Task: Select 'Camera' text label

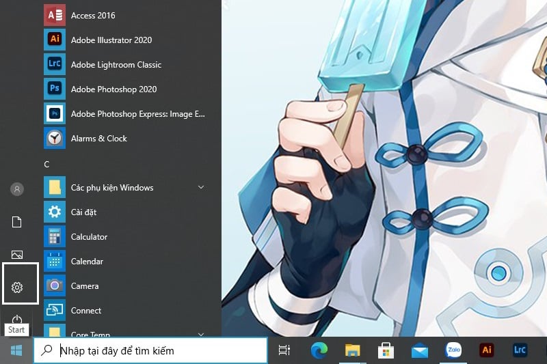Action: (x=85, y=286)
